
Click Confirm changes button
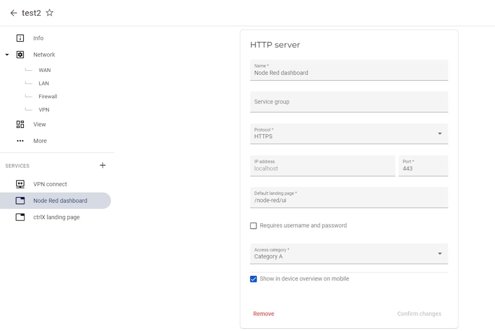point(419,314)
